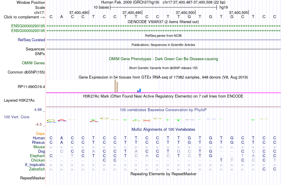Click the Layered H3K27Ac label
This screenshot has height=185, width=281.
[19, 101]
